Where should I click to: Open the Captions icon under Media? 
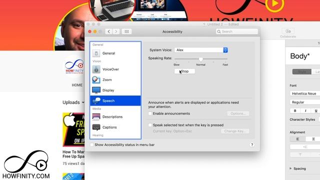(x=96, y=127)
